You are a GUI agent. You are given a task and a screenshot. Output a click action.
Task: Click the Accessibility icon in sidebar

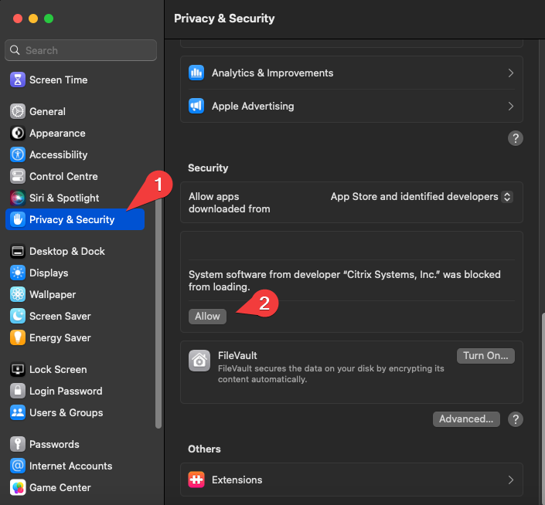click(x=17, y=154)
